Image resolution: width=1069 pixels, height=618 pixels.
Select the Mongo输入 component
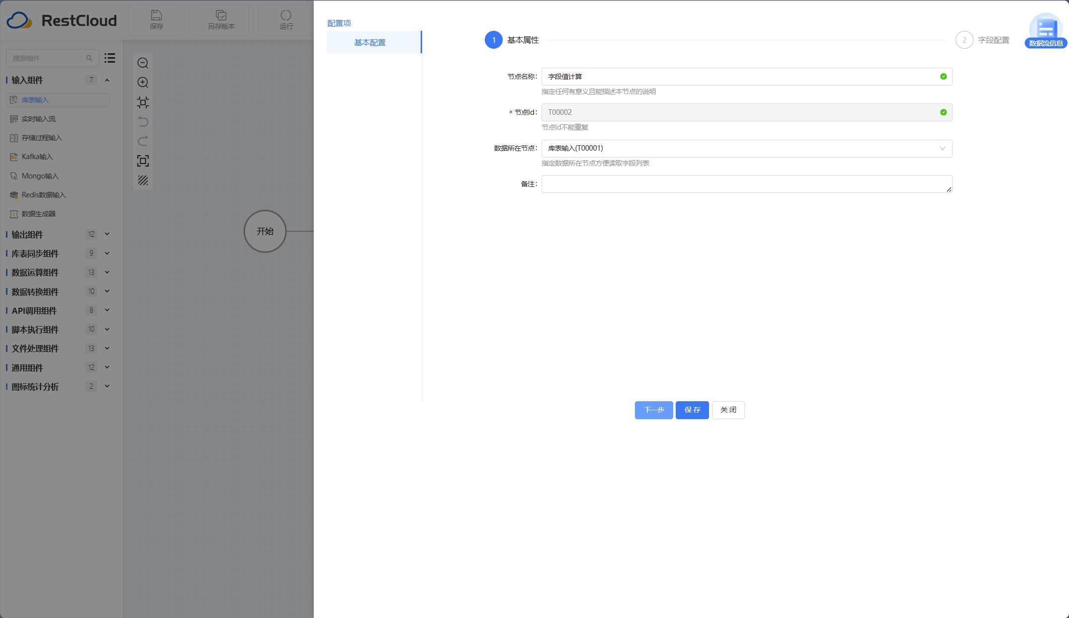[58, 176]
